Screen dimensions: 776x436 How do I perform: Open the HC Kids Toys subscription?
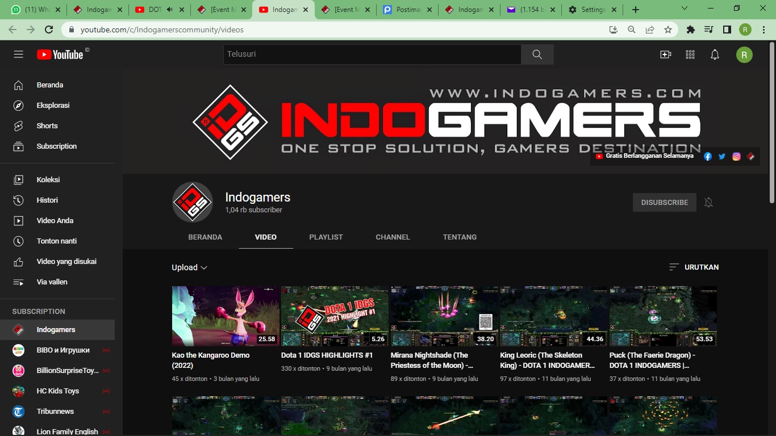point(57,391)
